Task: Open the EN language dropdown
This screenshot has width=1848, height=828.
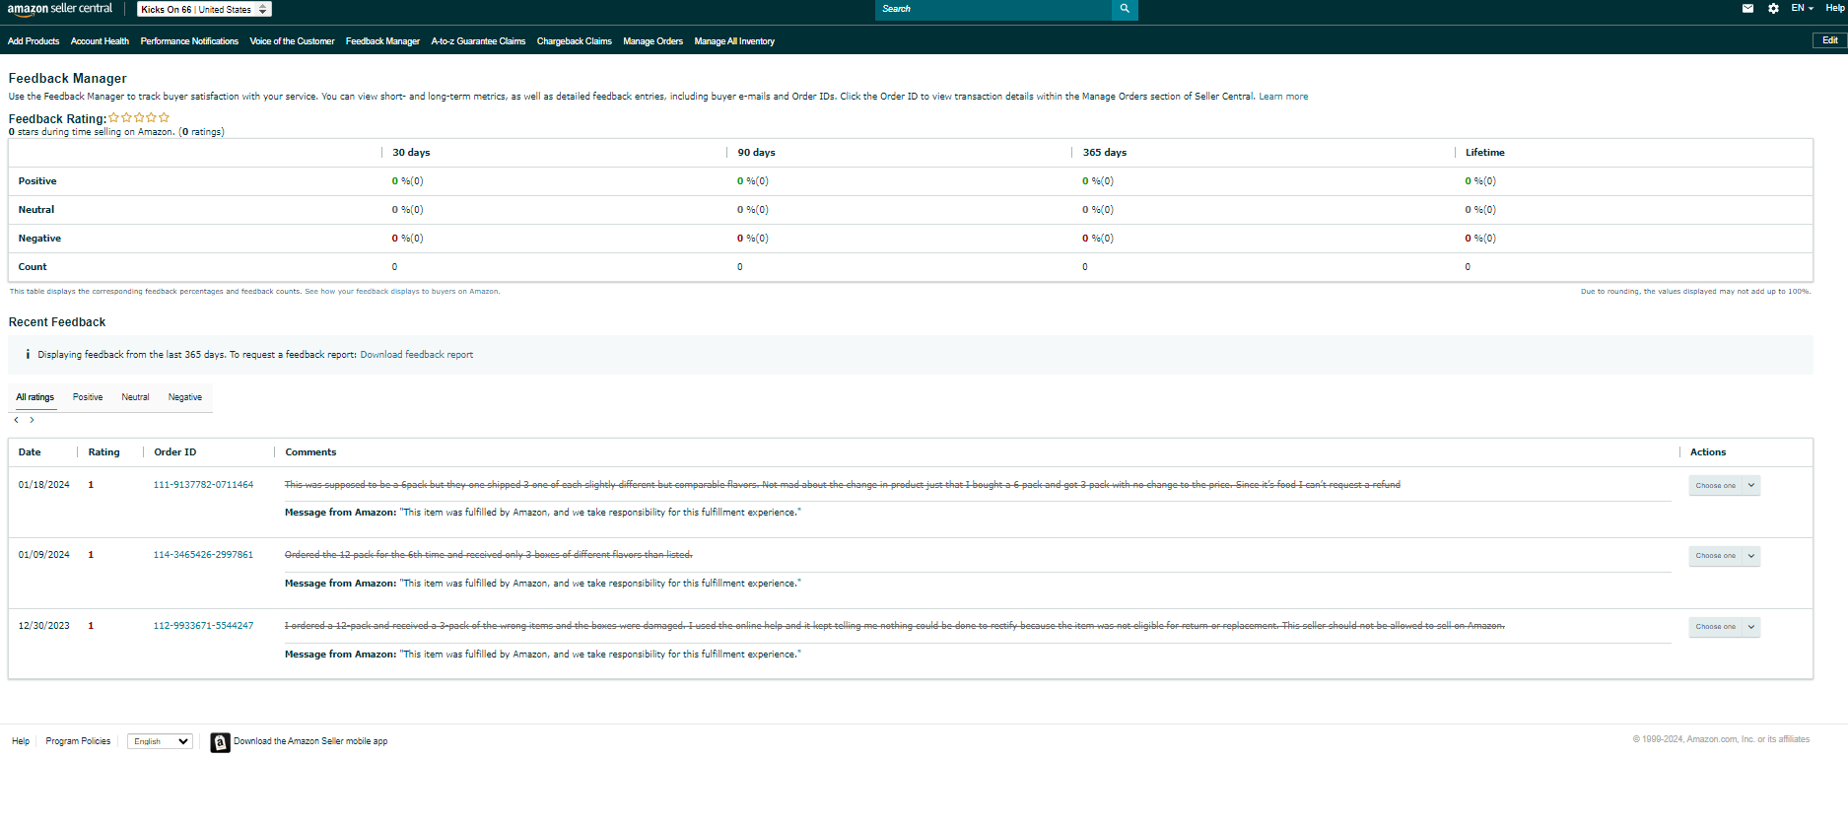Action: point(1802,8)
